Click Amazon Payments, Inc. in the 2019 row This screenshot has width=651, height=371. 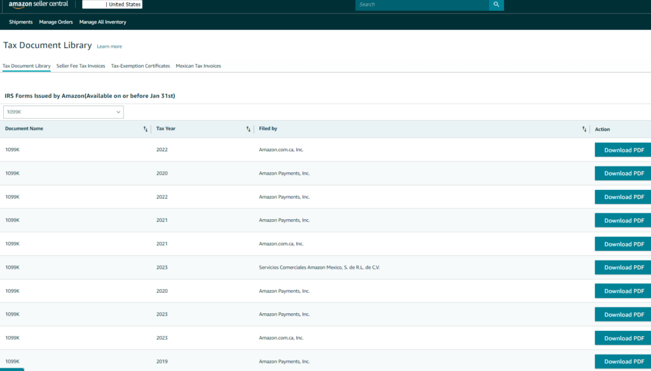(x=284, y=361)
